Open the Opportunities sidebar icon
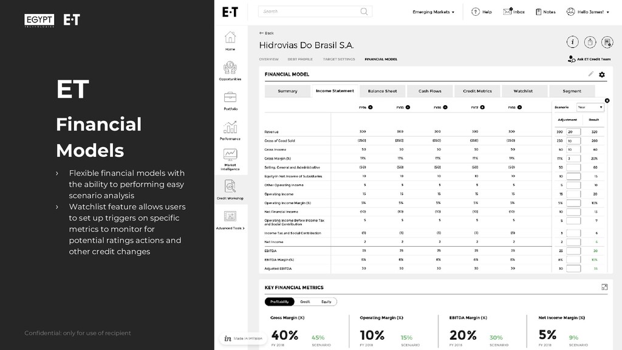This screenshot has height=350, width=622. [230, 68]
